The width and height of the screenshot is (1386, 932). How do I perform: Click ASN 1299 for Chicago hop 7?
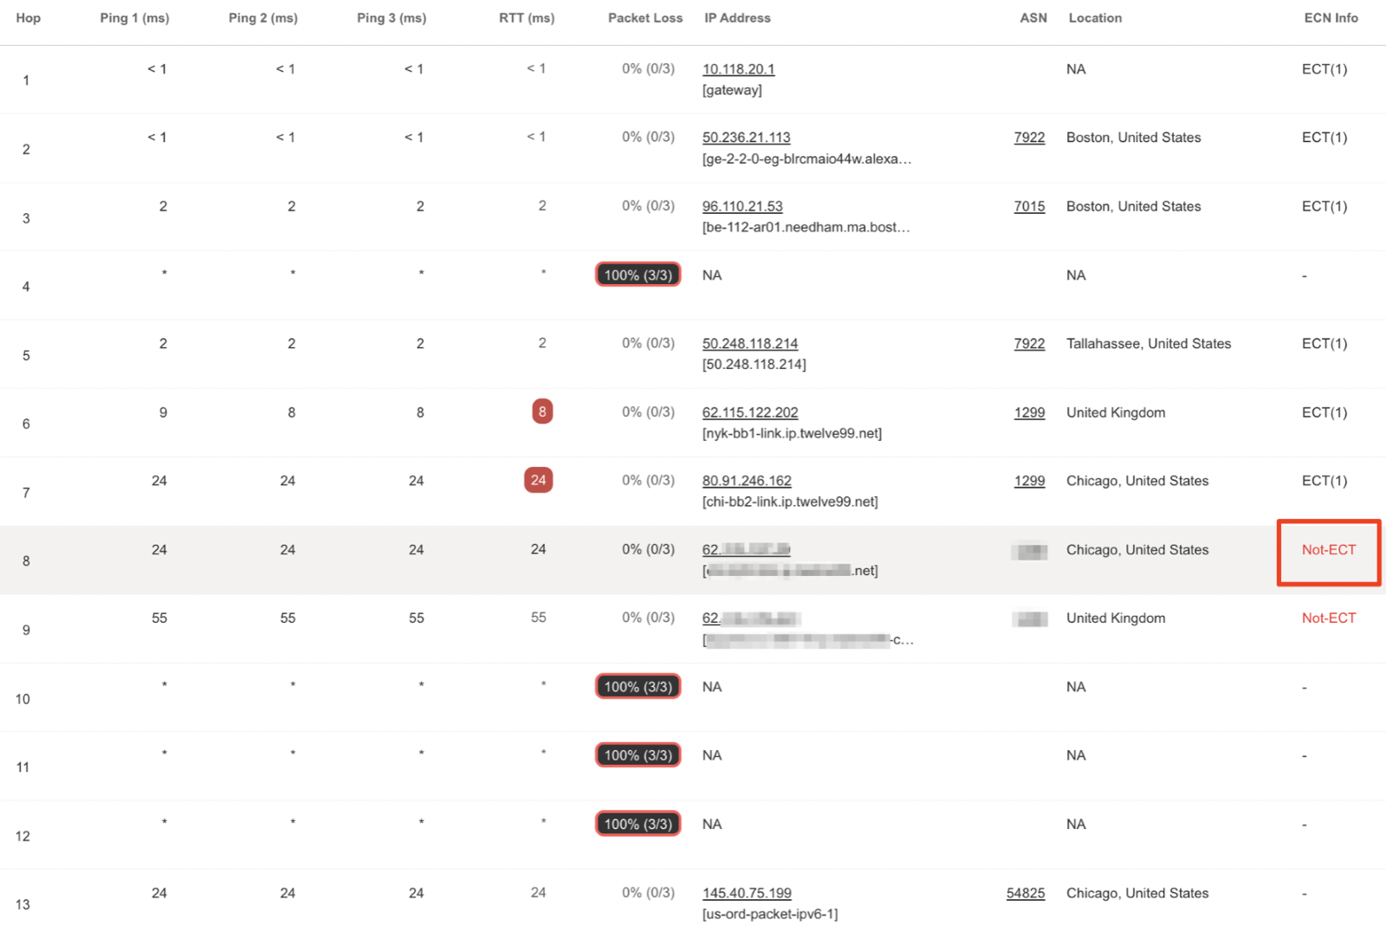click(1029, 481)
